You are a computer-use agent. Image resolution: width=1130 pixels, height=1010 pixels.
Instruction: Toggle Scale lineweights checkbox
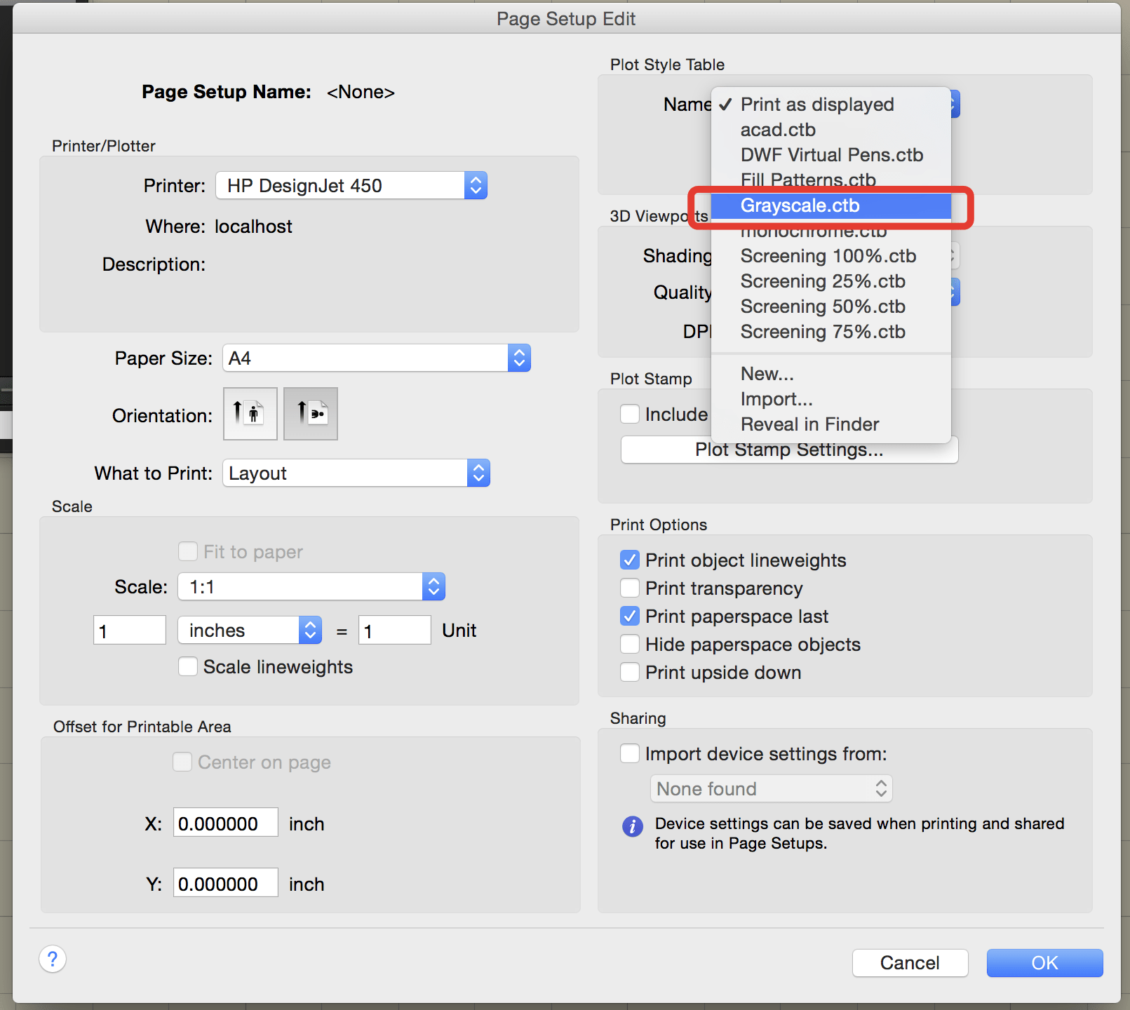[x=188, y=666]
